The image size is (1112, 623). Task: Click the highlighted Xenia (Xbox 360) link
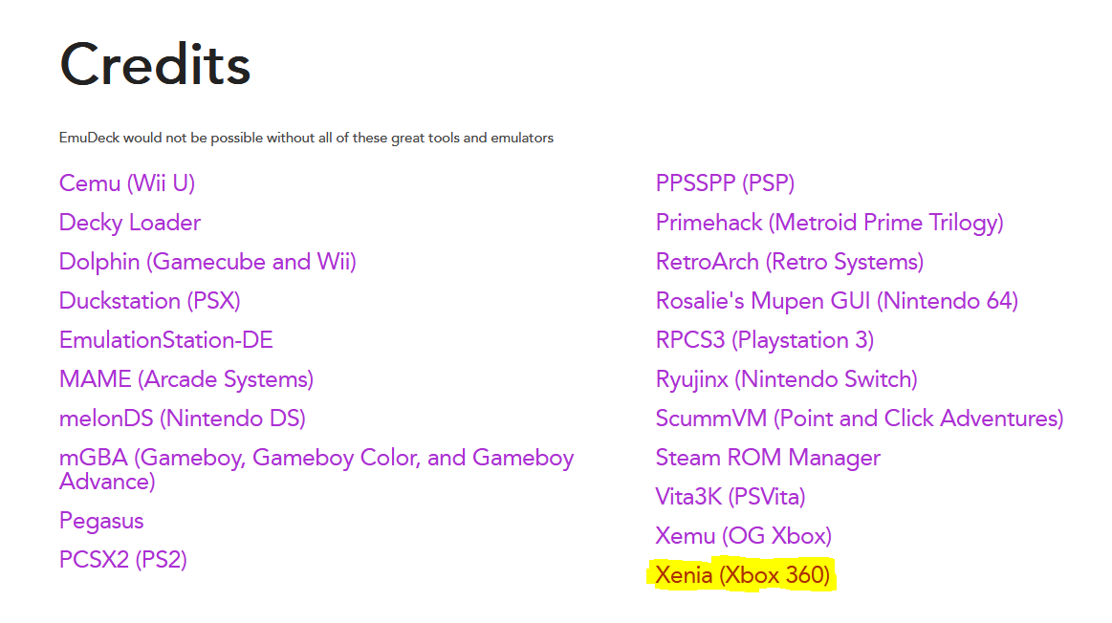pyautogui.click(x=743, y=575)
